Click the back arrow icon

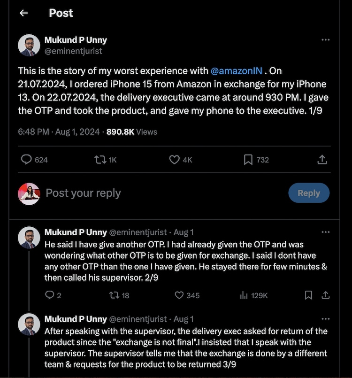click(x=23, y=13)
